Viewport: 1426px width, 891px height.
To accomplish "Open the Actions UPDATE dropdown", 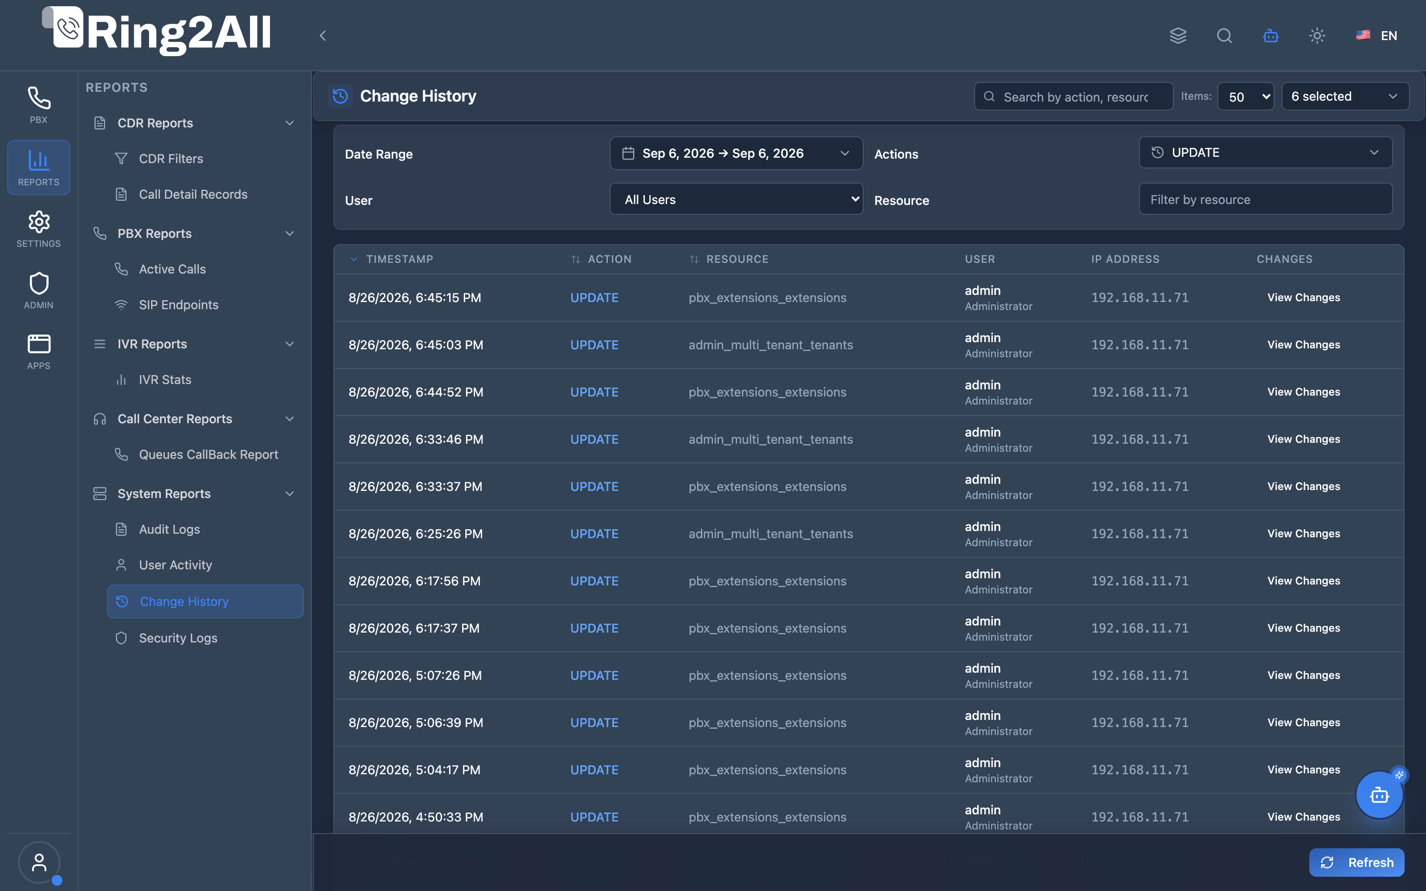I will coord(1265,153).
